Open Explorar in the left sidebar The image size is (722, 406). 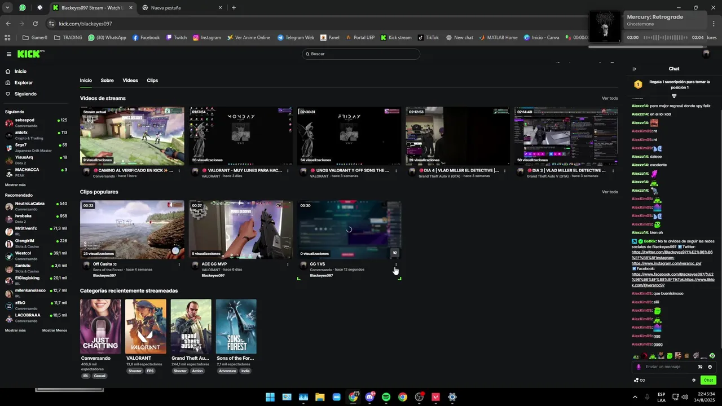[23, 83]
